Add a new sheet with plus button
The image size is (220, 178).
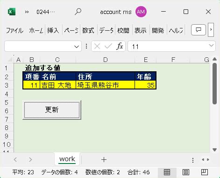pos(104,159)
